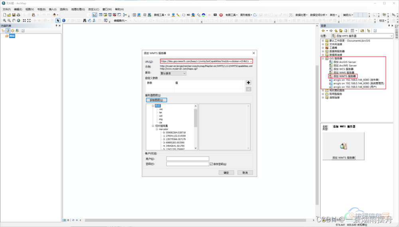
Task: Select the Zoom In magnifier tool
Action: coord(4,21)
